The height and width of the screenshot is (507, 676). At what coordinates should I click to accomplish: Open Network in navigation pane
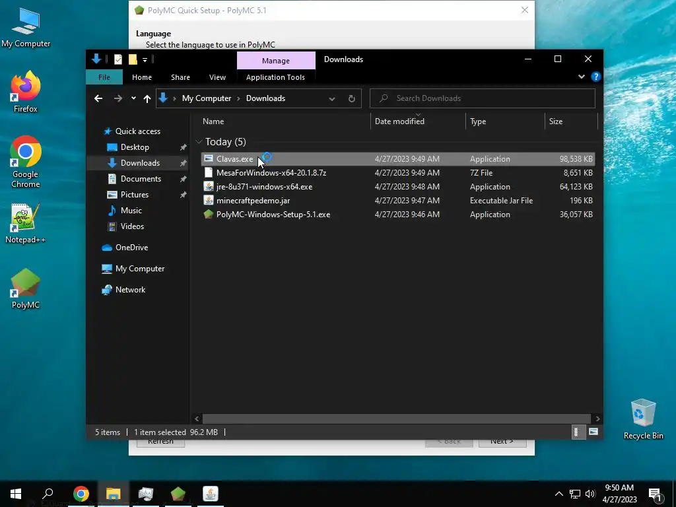pyautogui.click(x=130, y=290)
